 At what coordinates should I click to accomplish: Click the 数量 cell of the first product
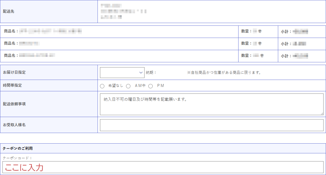click(252, 31)
